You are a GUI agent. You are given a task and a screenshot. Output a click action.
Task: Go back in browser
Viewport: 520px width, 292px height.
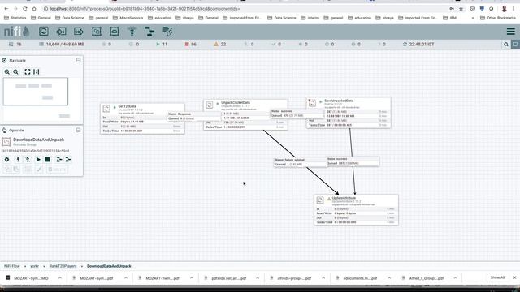coord(6,9)
